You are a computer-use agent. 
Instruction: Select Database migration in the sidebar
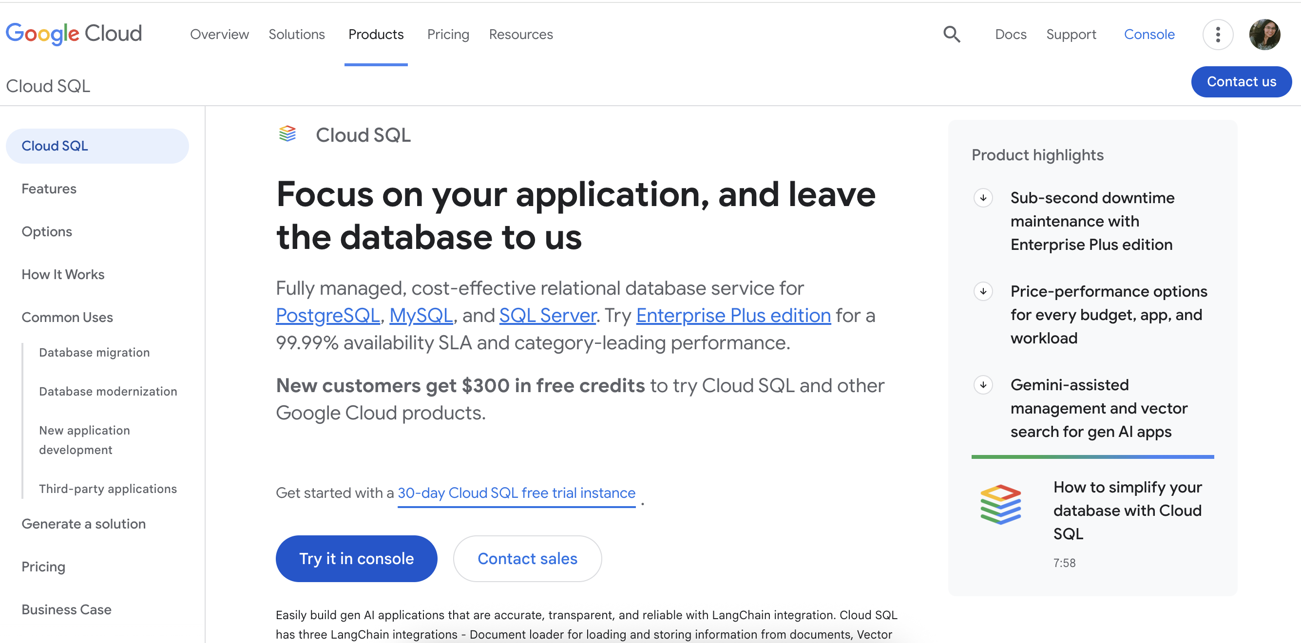click(x=95, y=352)
